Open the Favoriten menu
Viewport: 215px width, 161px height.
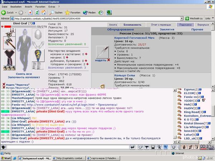[40, 6]
